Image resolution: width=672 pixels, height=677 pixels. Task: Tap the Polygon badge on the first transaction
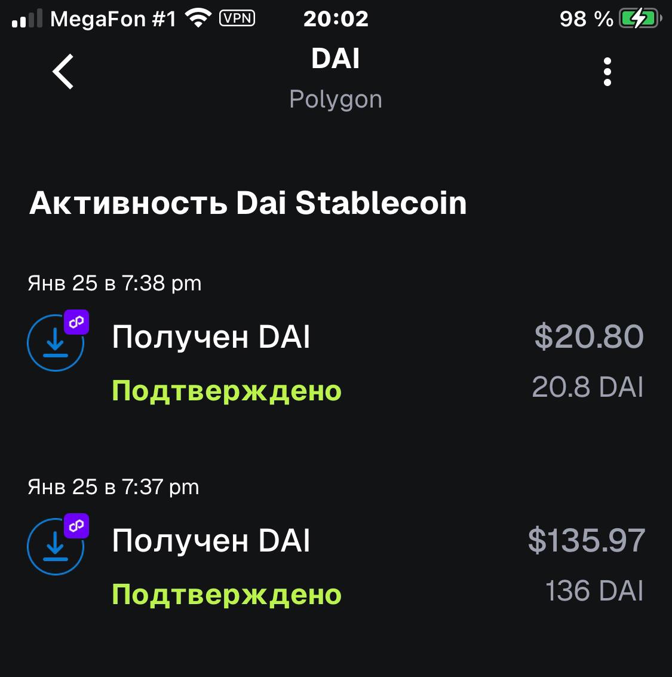point(76,323)
